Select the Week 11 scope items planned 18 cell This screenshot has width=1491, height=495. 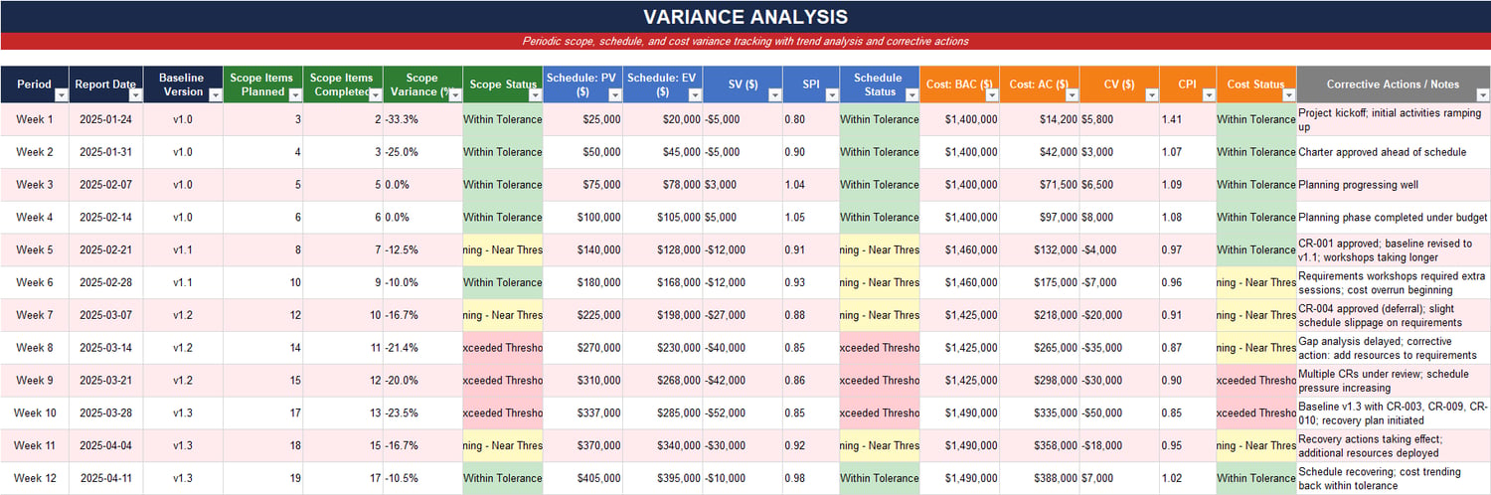click(263, 445)
